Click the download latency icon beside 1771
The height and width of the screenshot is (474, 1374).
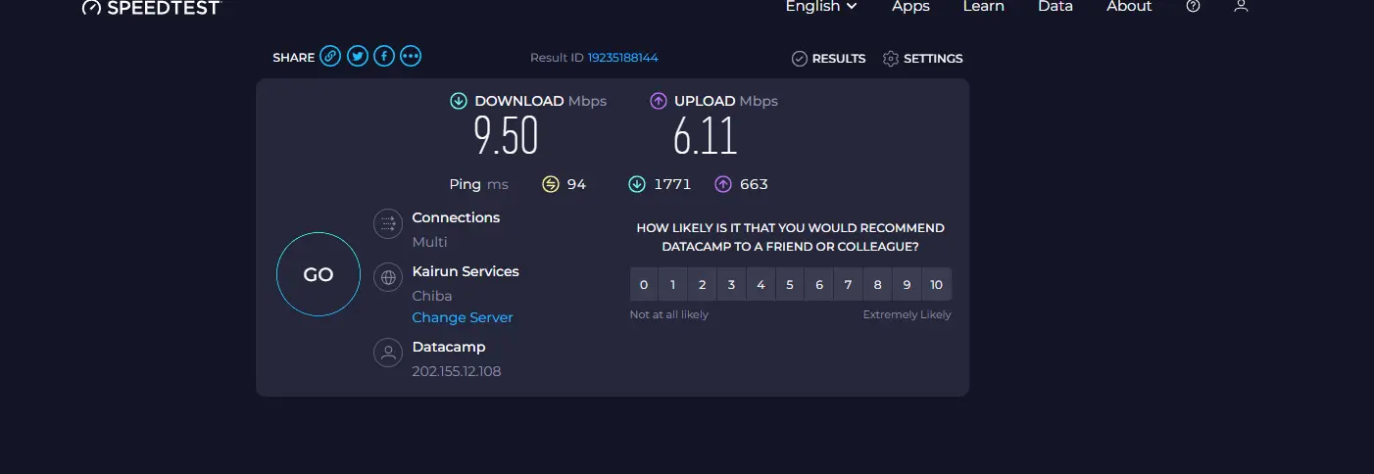(x=637, y=184)
